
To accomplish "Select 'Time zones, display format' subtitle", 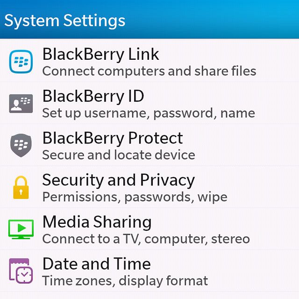I will 125,281.
